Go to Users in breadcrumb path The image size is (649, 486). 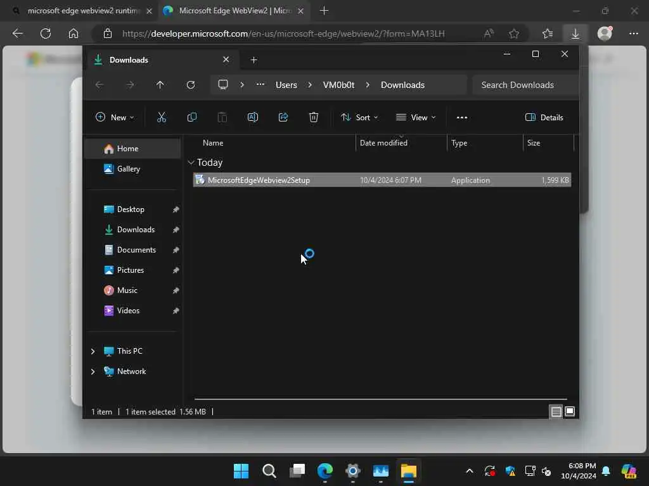(x=286, y=85)
